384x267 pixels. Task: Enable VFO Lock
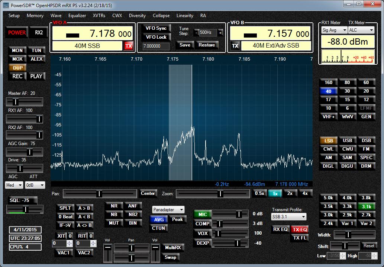click(x=156, y=37)
